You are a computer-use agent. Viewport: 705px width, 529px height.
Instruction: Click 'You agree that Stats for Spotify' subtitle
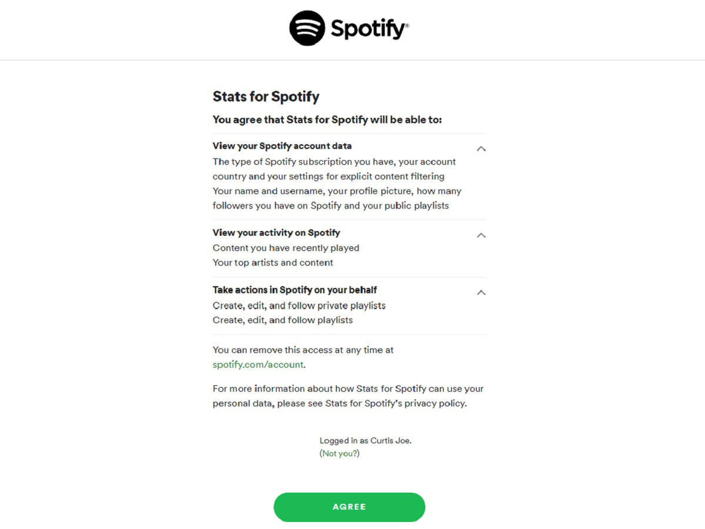[x=327, y=120]
